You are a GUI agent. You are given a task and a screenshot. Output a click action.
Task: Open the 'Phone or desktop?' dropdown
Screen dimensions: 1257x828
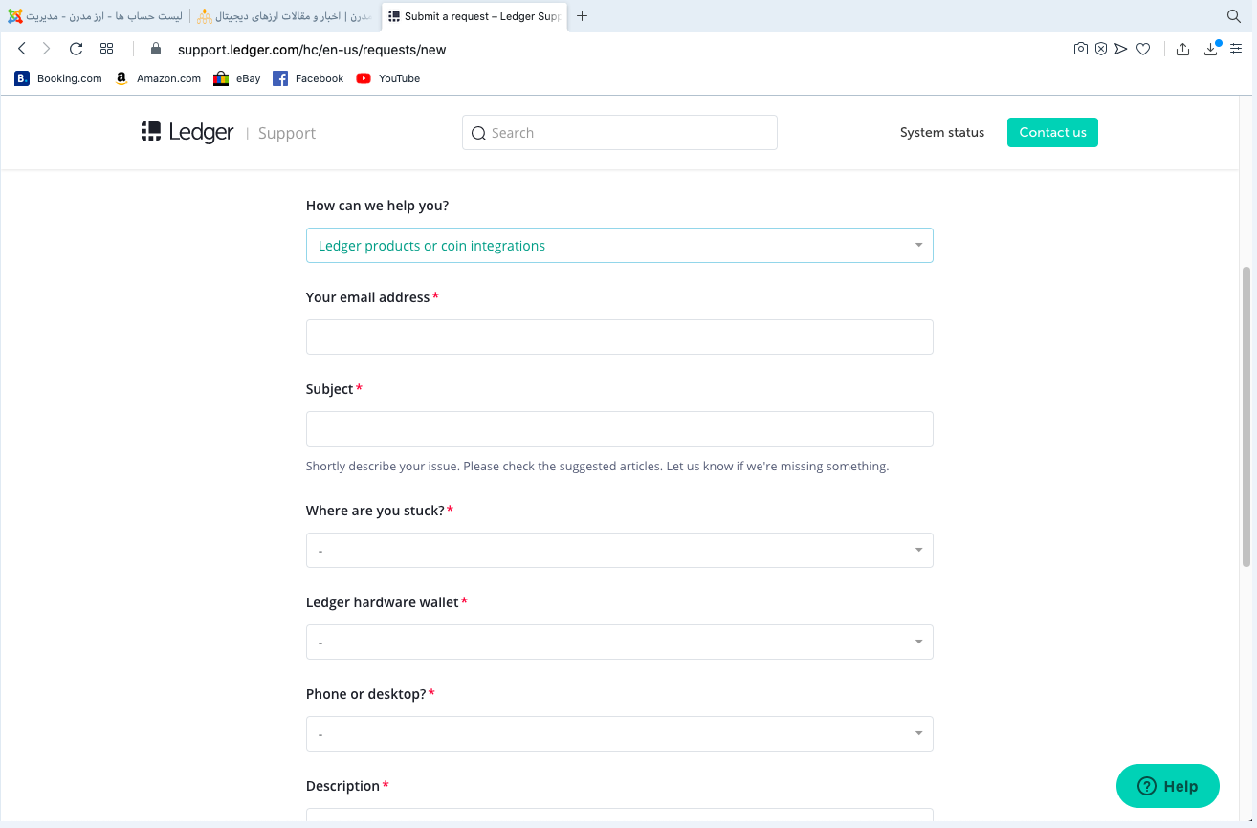pos(619,734)
